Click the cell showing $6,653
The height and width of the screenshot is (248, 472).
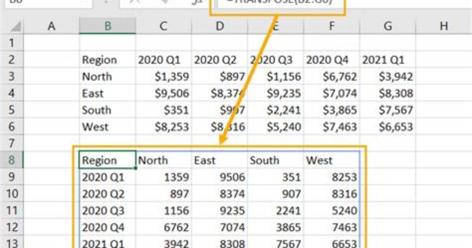[x=388, y=126]
